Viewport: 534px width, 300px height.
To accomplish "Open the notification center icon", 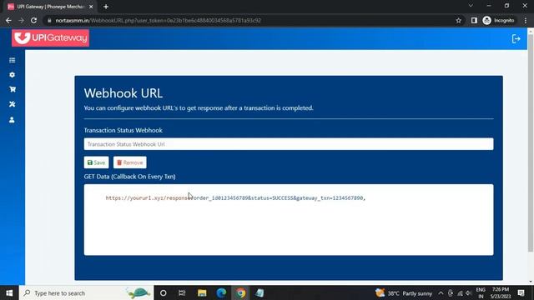I will coord(521,292).
